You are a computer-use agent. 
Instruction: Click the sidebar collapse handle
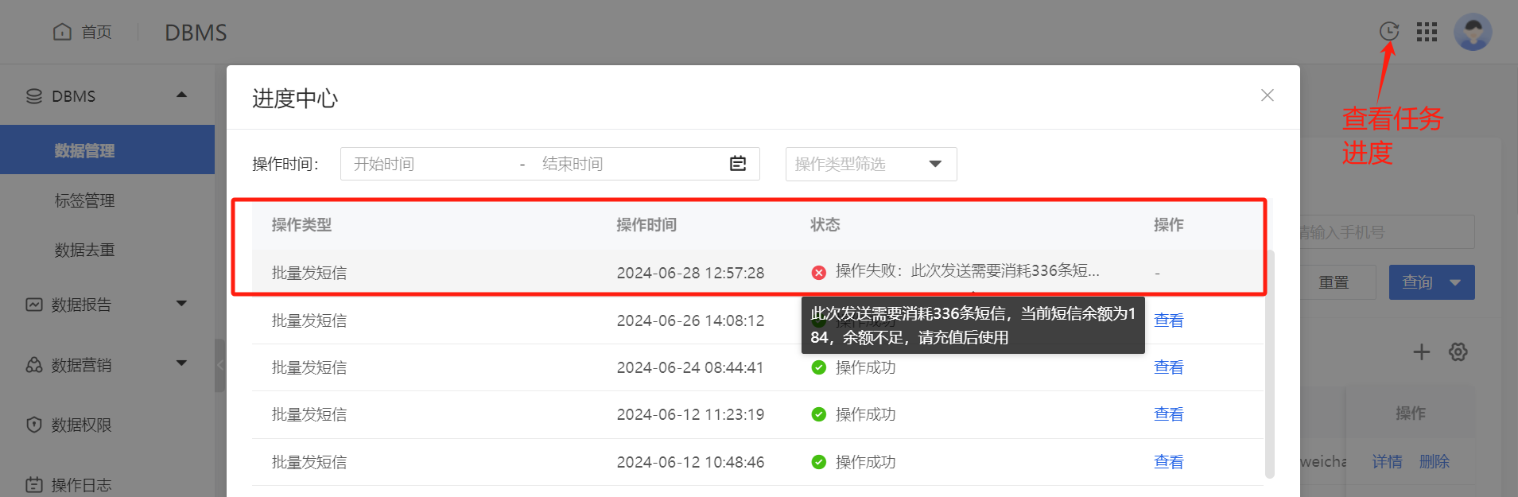click(220, 365)
